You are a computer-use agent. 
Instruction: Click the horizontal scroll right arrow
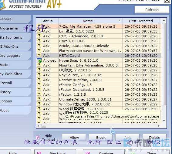pos(159,126)
